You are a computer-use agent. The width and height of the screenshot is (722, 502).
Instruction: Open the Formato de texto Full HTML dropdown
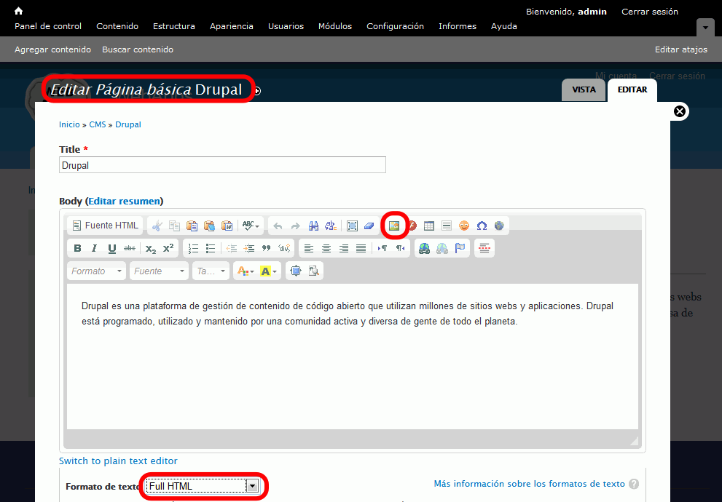pyautogui.click(x=203, y=487)
